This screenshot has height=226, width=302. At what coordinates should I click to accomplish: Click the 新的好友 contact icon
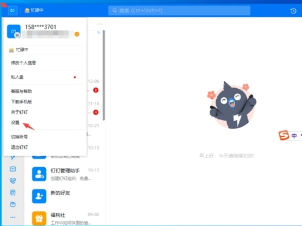[39, 196]
